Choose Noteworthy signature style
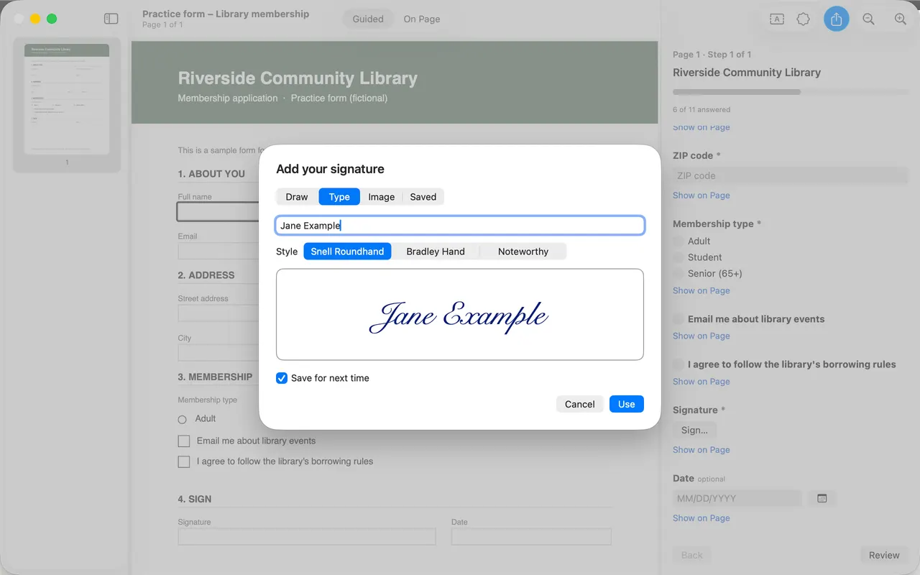This screenshot has width=920, height=575. point(523,252)
